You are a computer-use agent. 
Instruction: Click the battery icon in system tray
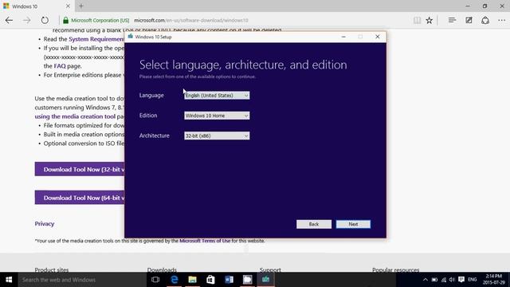coord(434,280)
